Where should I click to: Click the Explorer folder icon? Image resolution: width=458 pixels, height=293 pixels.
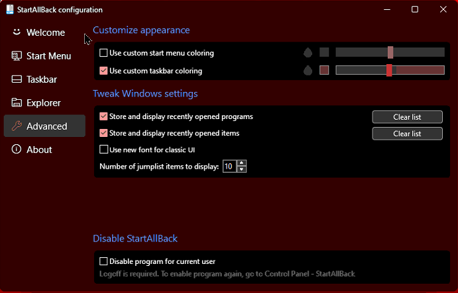[x=17, y=103]
